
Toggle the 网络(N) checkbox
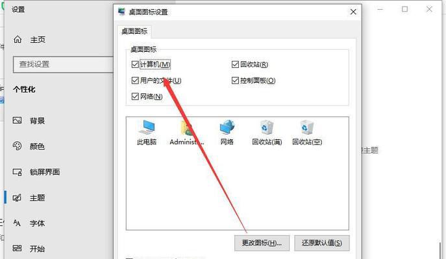(x=135, y=96)
